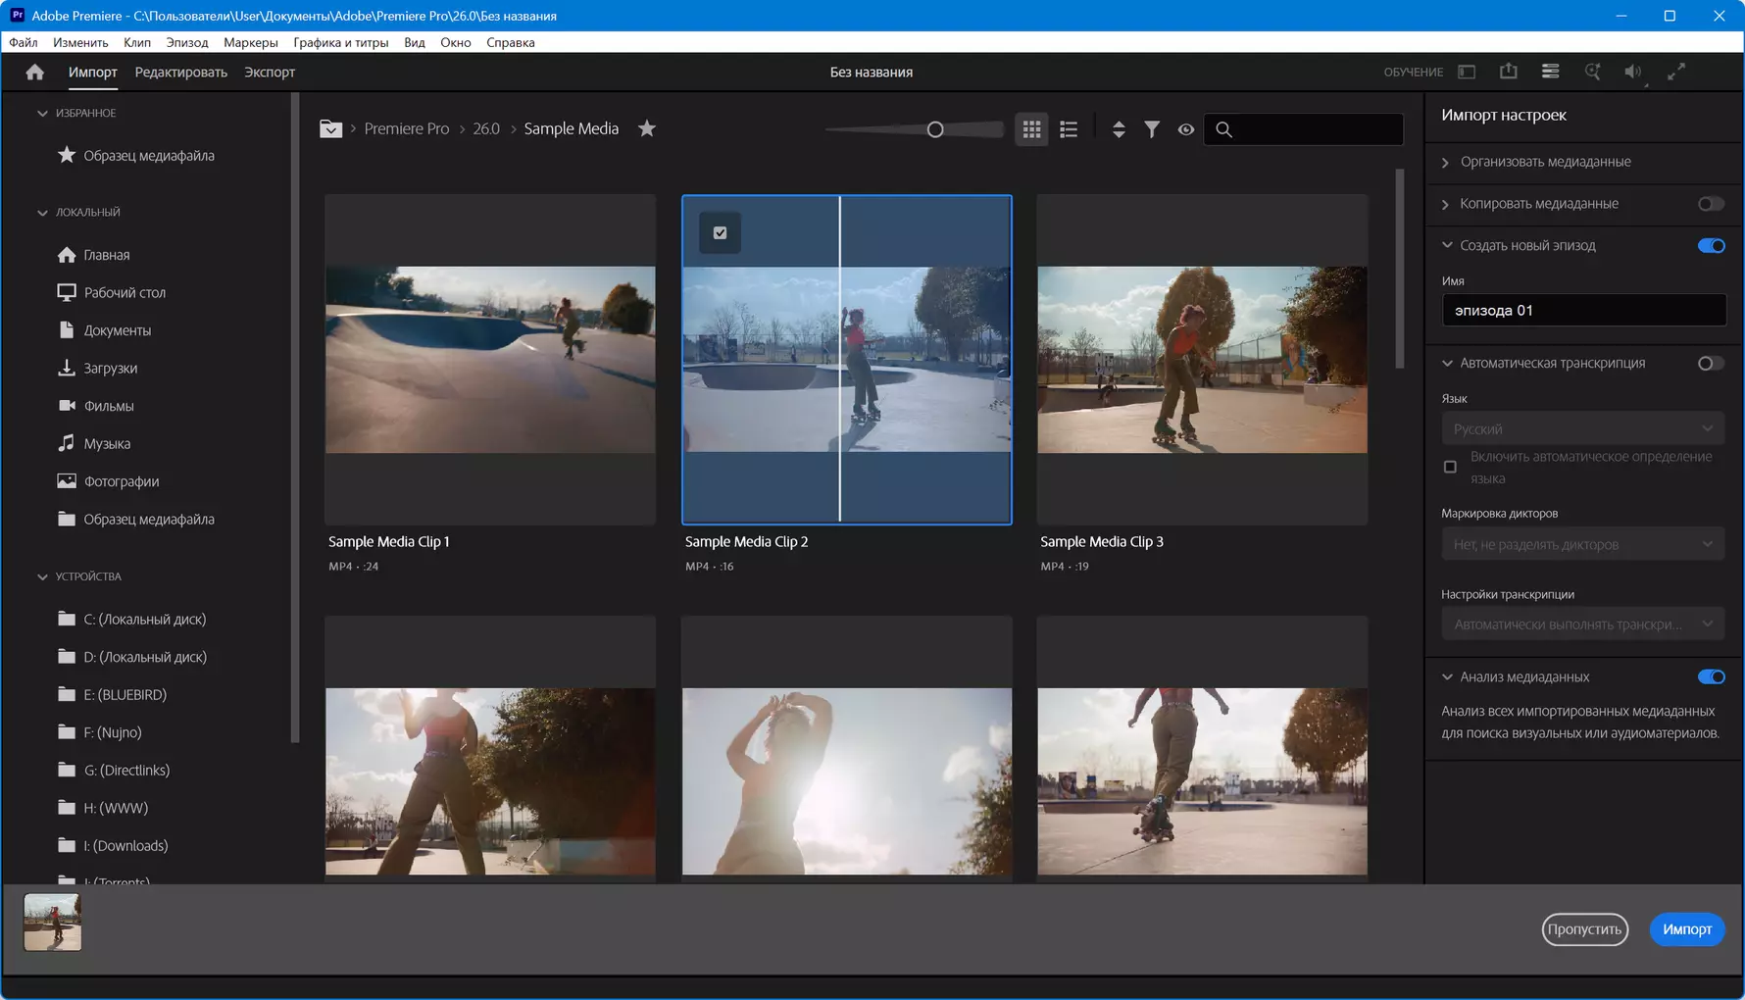The image size is (1745, 1000).
Task: Click the episode name field эпизода 01
Action: tap(1583, 311)
